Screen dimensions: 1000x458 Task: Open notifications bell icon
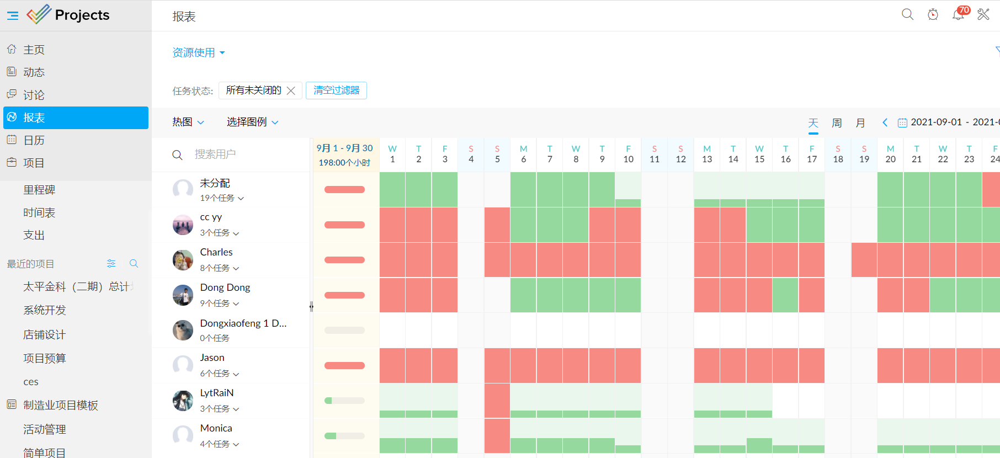[x=958, y=15]
